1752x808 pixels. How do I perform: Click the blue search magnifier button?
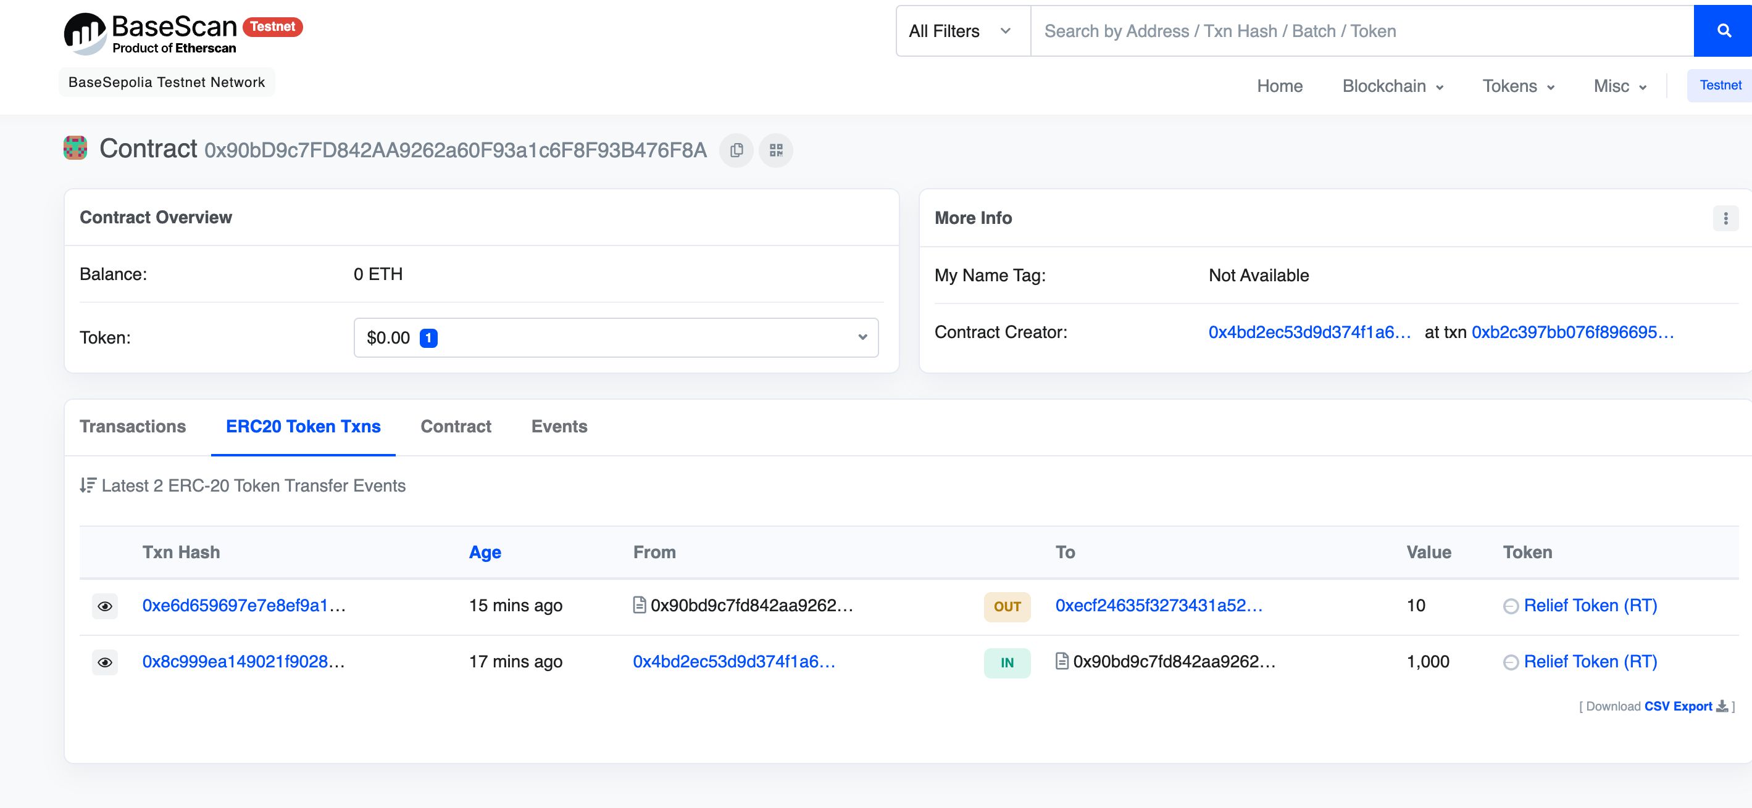pyautogui.click(x=1723, y=31)
